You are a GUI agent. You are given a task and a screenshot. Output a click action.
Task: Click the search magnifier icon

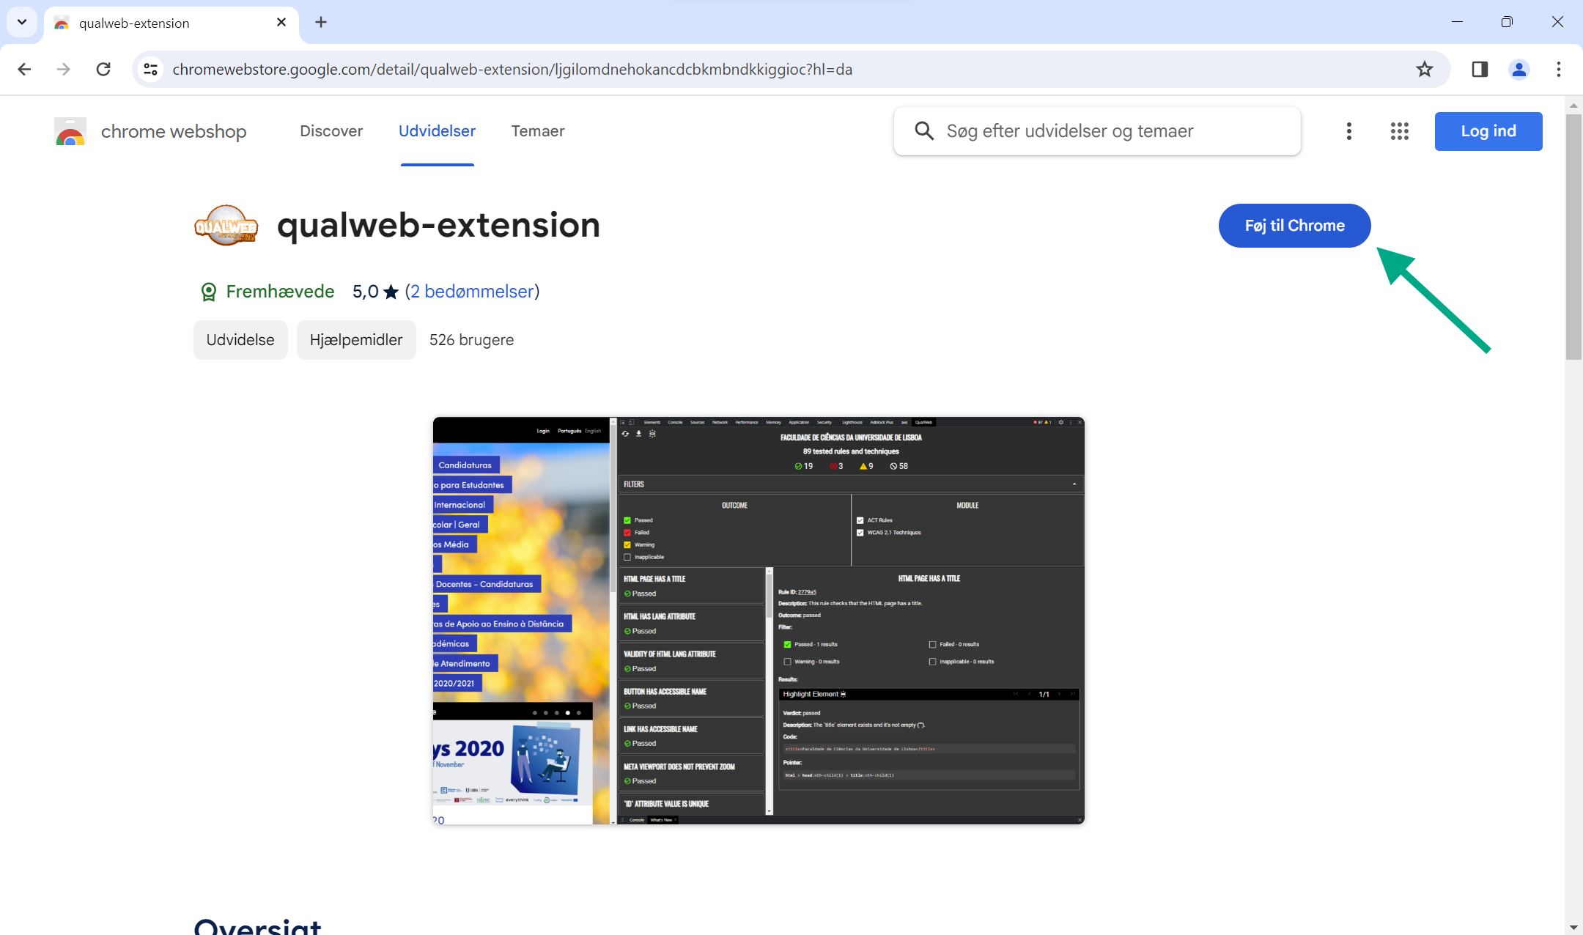click(924, 131)
